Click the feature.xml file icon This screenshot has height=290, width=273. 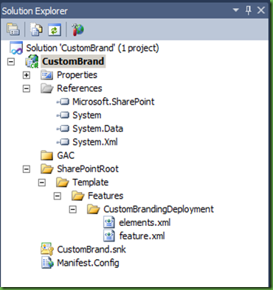click(x=109, y=236)
